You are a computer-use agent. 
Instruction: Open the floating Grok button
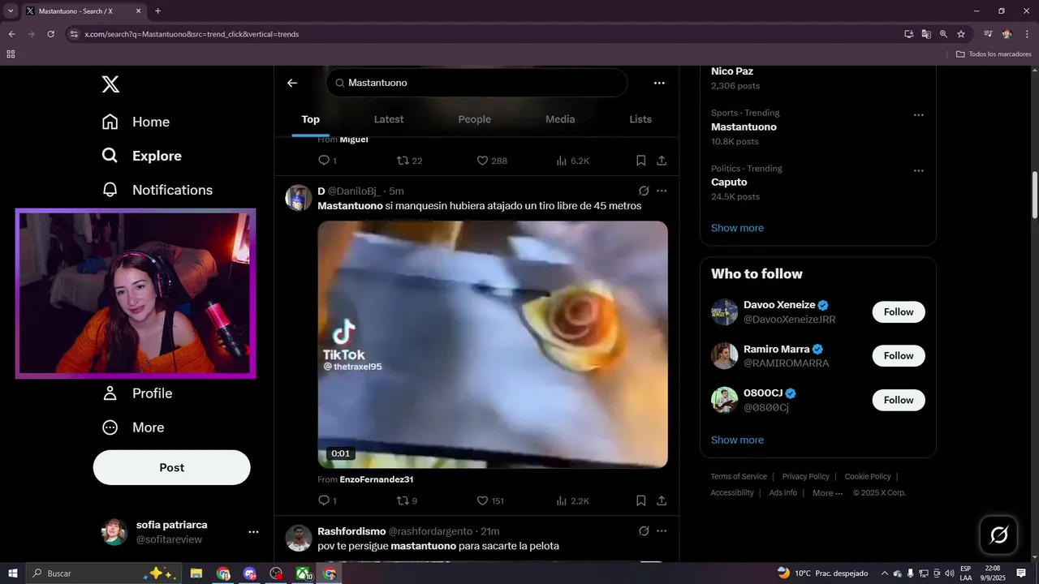999,535
